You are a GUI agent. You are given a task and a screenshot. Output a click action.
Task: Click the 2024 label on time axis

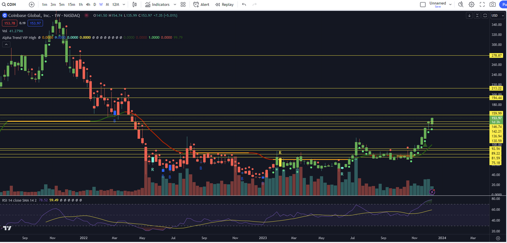coord(442,238)
